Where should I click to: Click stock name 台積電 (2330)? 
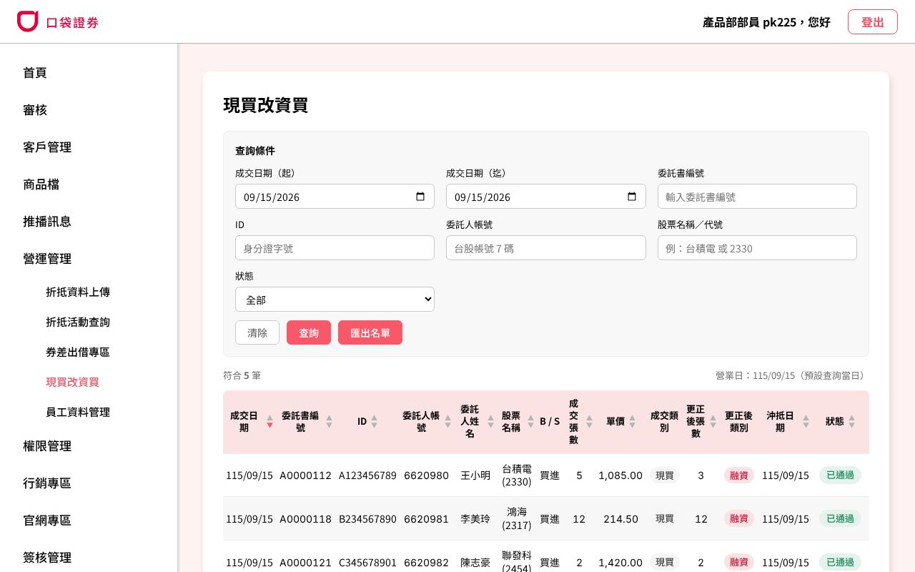click(x=517, y=475)
